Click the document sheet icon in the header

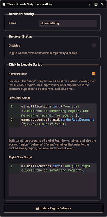point(96,4)
